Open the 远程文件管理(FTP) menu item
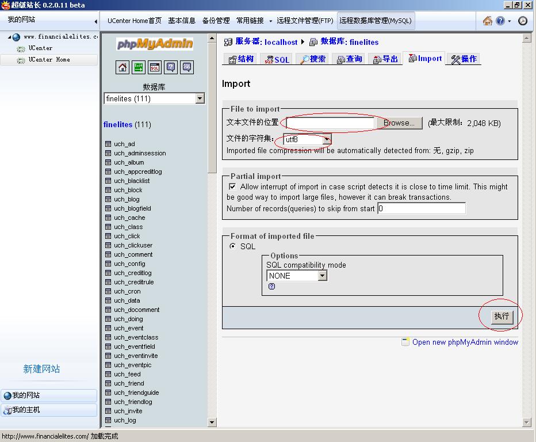Image resolution: width=536 pixels, height=442 pixels. (x=305, y=21)
